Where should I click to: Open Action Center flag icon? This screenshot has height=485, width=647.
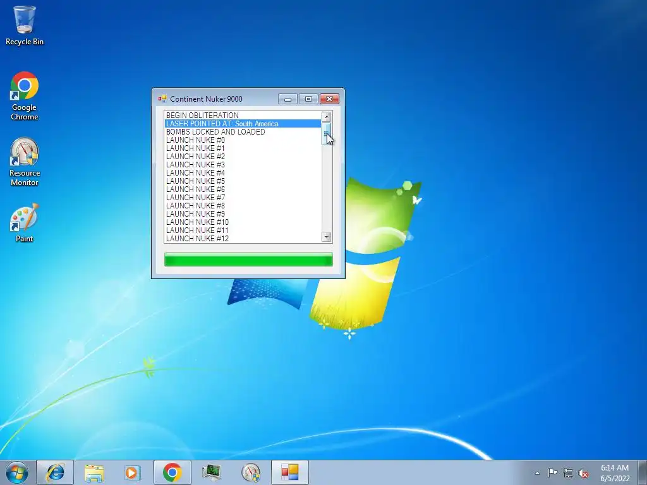(x=552, y=473)
